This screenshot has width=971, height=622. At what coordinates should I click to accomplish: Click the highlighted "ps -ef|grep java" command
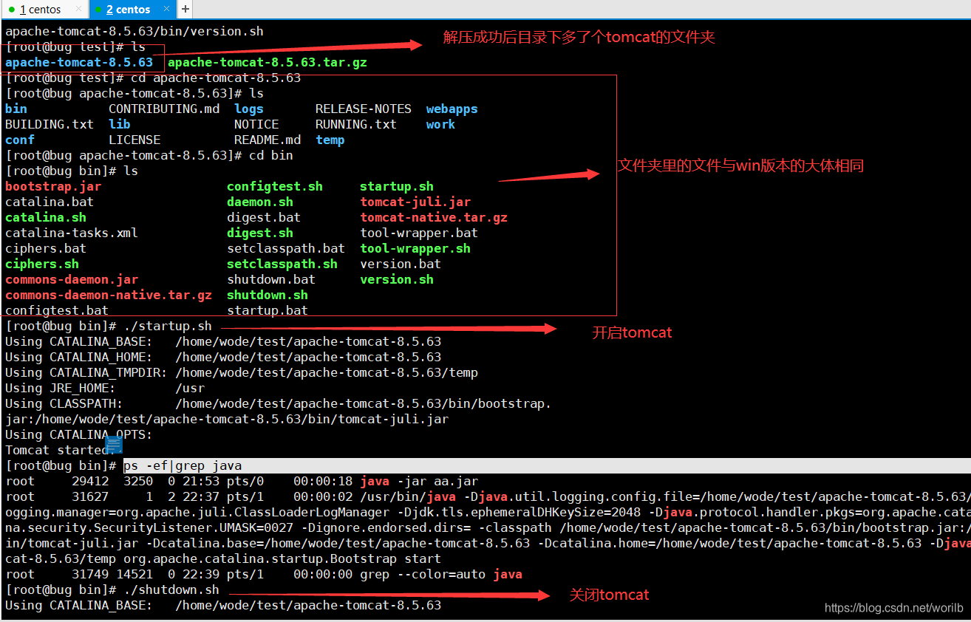183,465
